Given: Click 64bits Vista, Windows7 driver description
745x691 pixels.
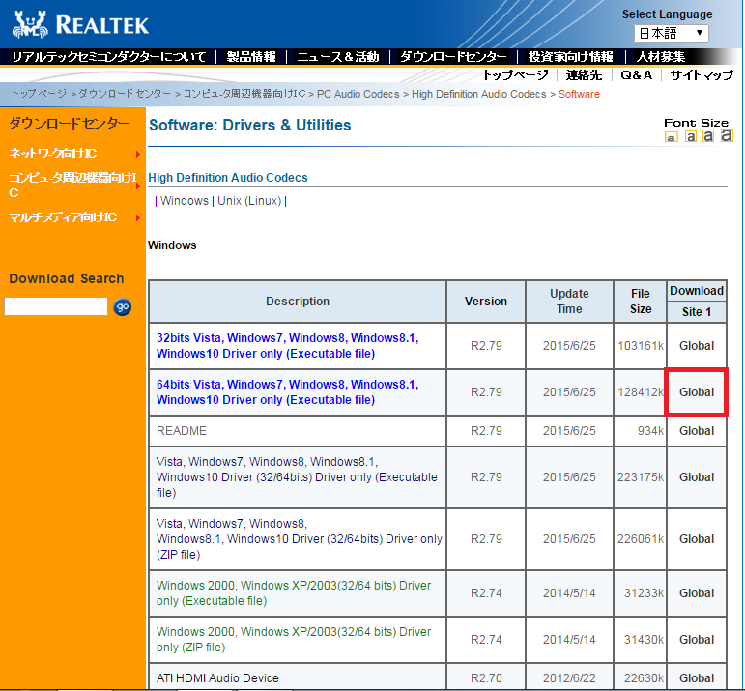Looking at the screenshot, I should [x=287, y=392].
